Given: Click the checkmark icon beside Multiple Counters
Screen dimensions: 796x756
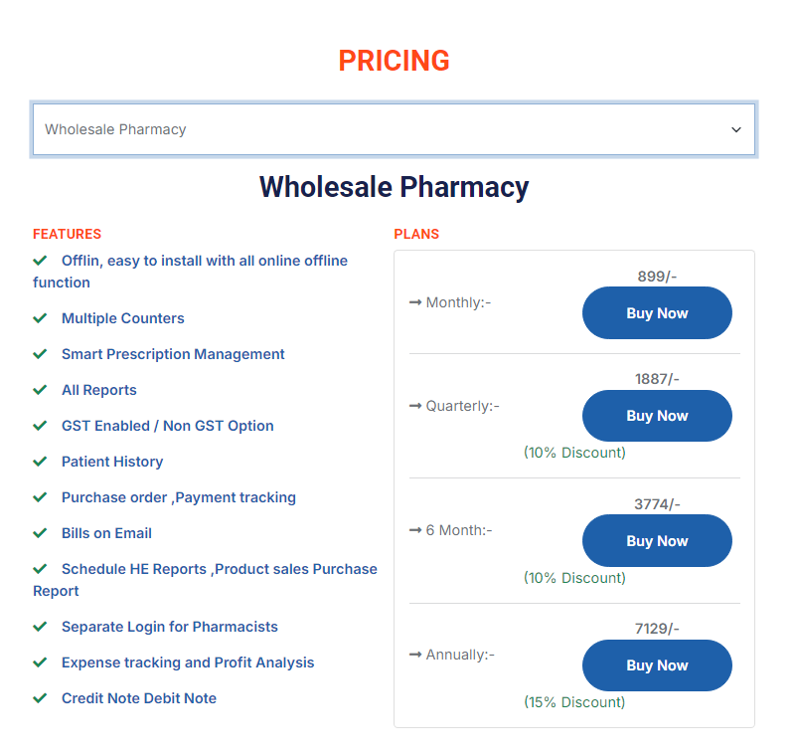Looking at the screenshot, I should click(x=40, y=318).
